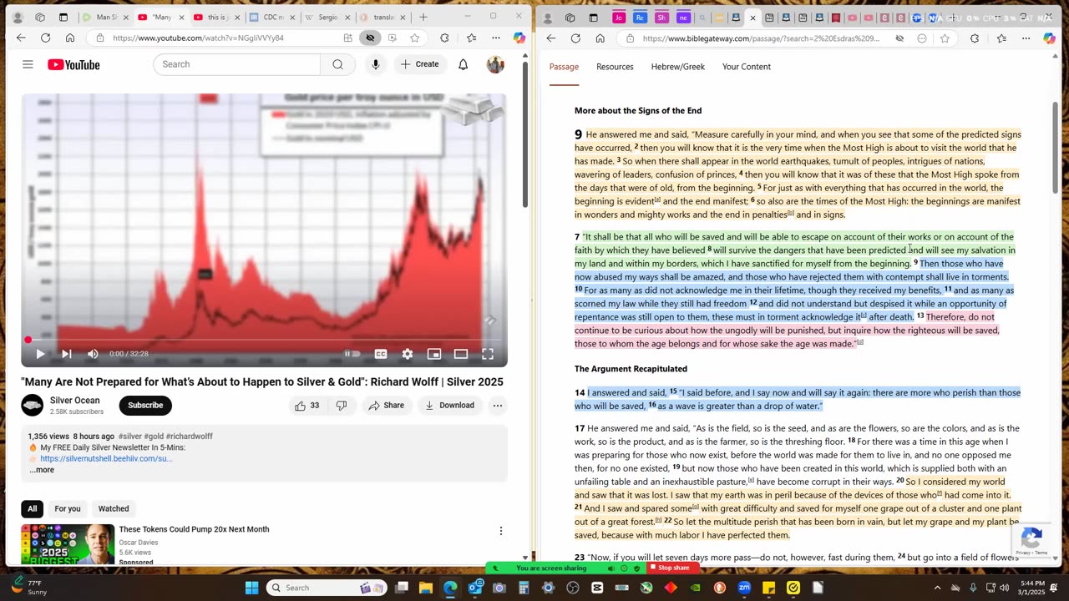Viewport: 1069px width, 601px height.
Task: Expand description with ...more
Action: pyautogui.click(x=42, y=470)
